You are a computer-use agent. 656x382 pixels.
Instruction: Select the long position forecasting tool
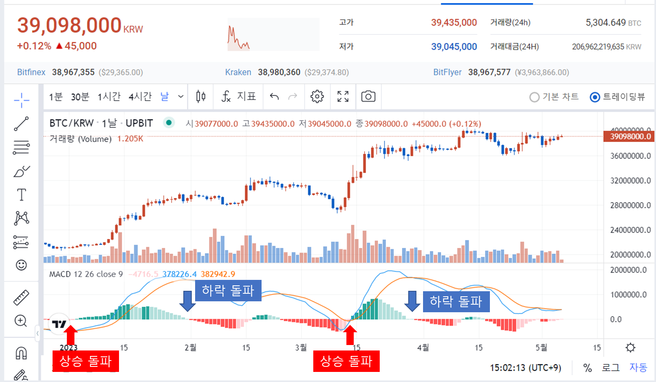(x=21, y=242)
